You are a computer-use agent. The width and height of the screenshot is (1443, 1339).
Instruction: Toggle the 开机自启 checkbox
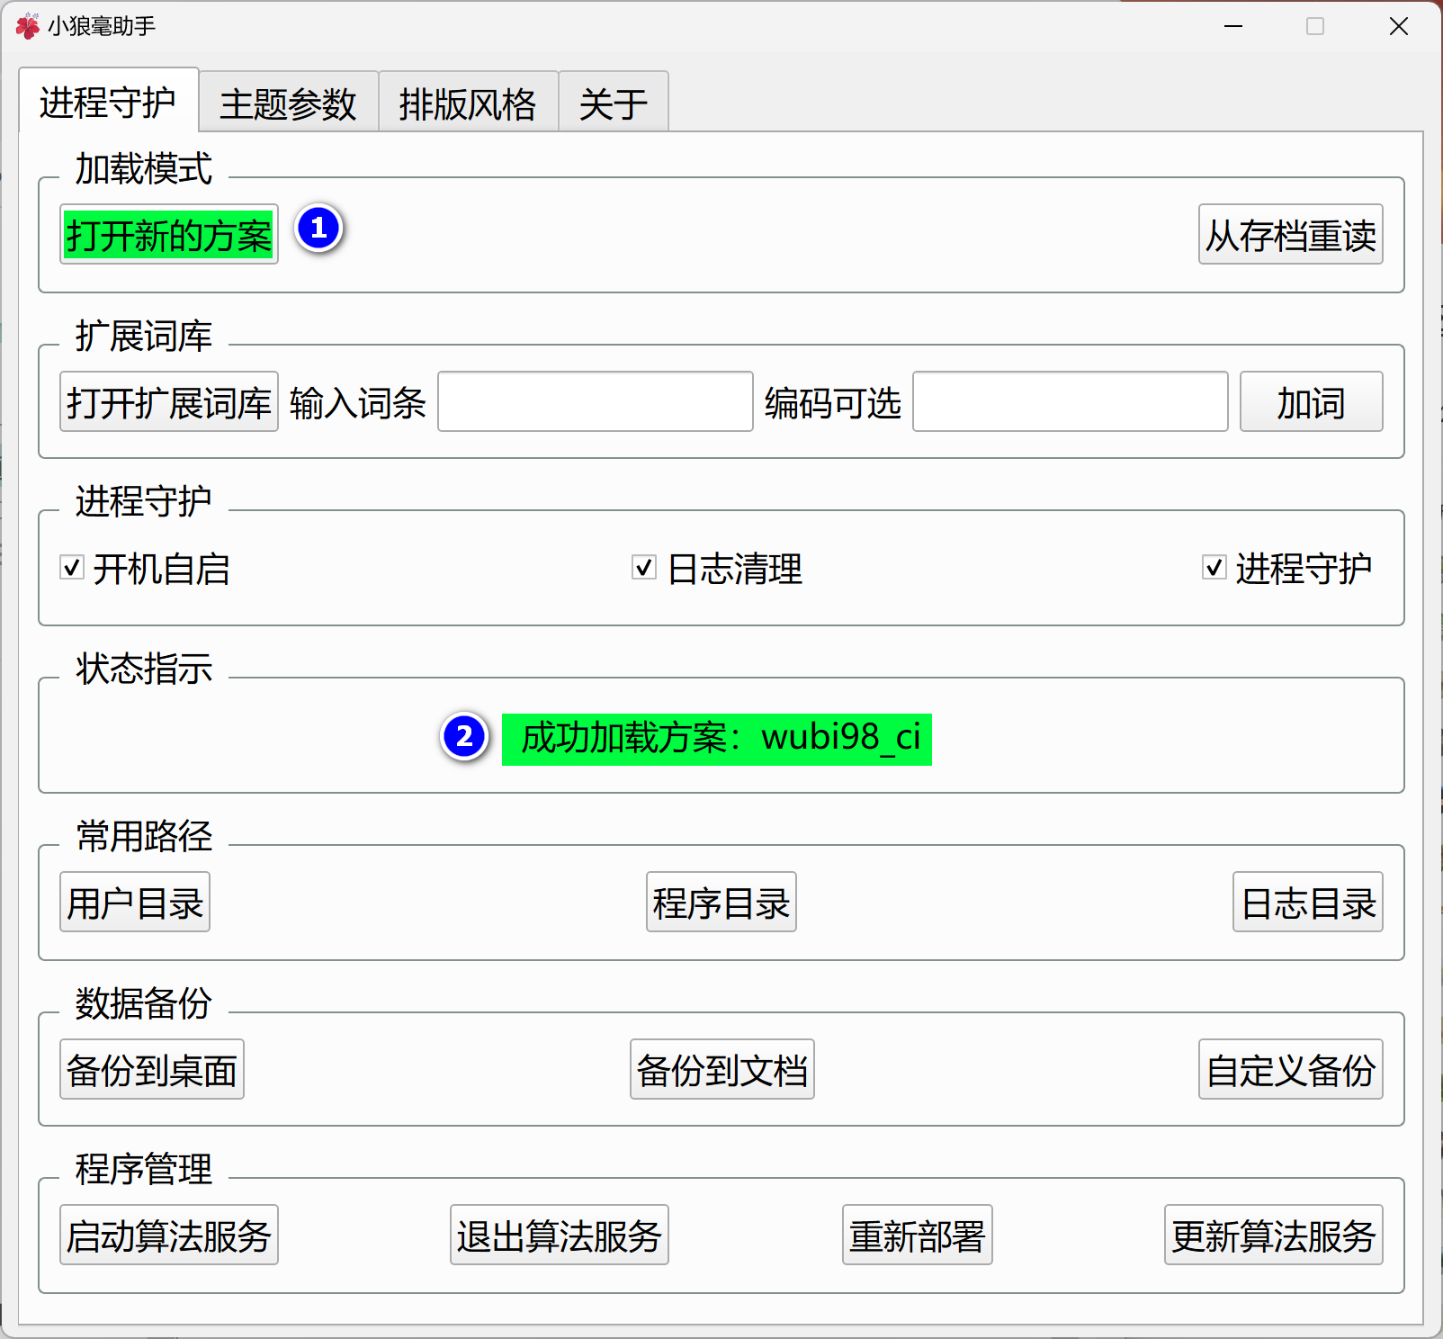tap(72, 568)
